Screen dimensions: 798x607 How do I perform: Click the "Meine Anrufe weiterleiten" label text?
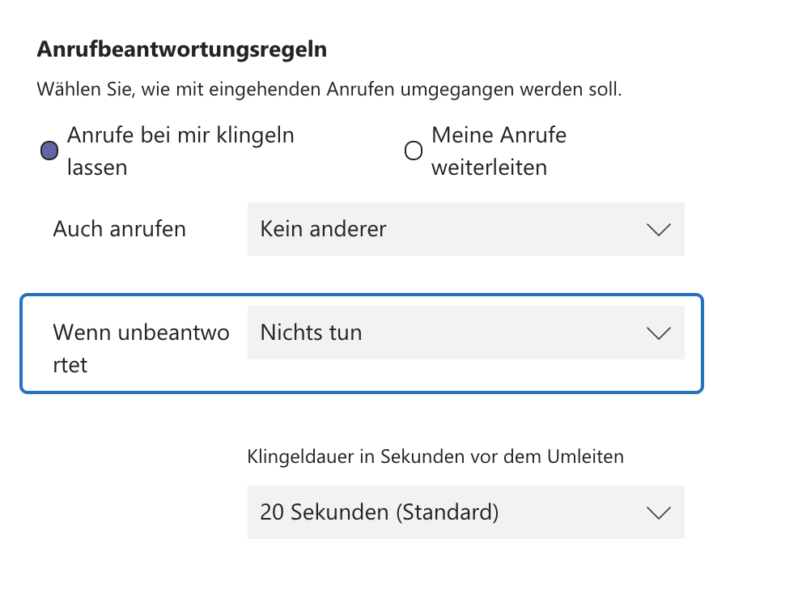click(499, 135)
